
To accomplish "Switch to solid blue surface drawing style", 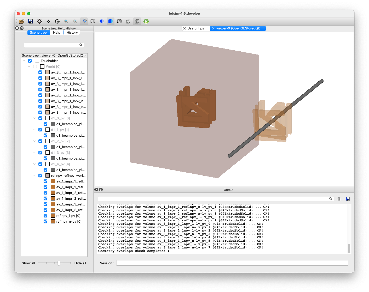I will pyautogui.click(x=110, y=21).
